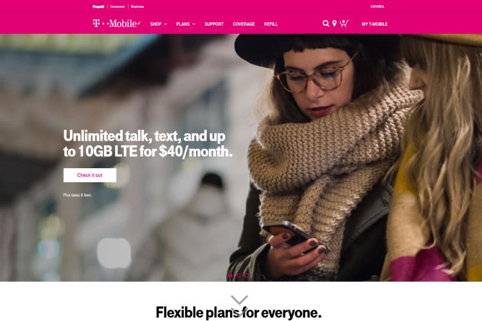Switch to the Consumer site tab
The width and height of the screenshot is (482, 321).
click(x=118, y=6)
